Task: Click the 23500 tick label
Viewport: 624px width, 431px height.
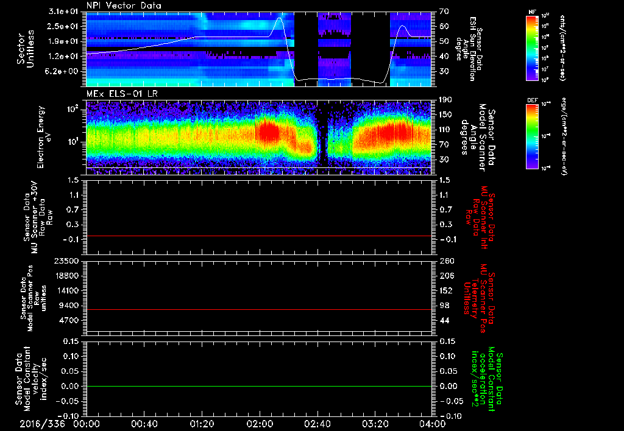Action: coord(68,261)
